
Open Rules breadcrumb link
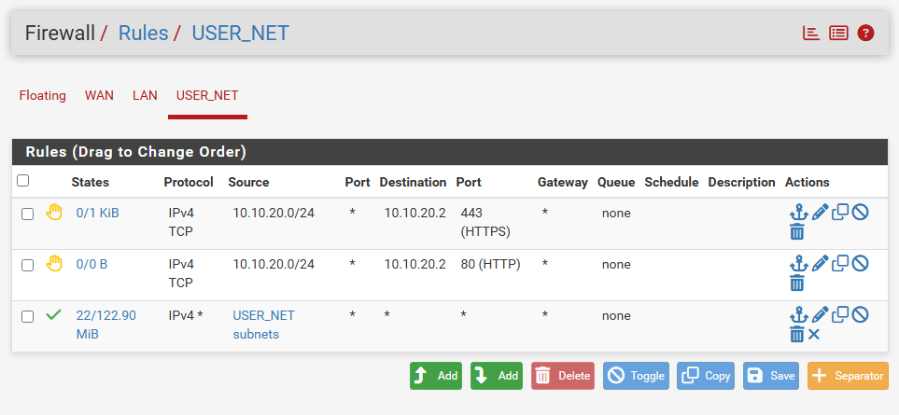tap(144, 34)
